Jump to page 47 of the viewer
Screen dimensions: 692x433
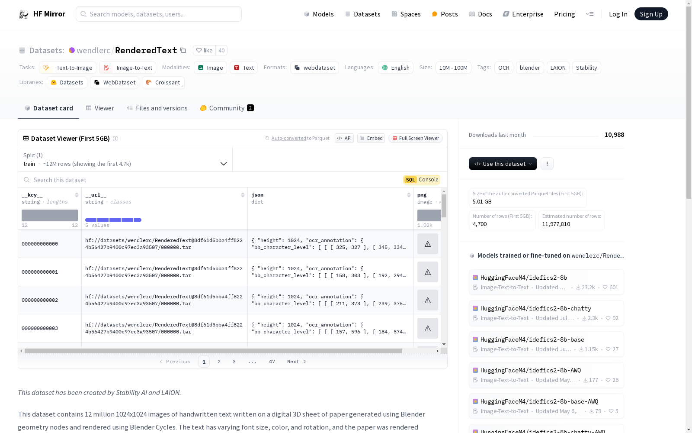tap(272, 362)
